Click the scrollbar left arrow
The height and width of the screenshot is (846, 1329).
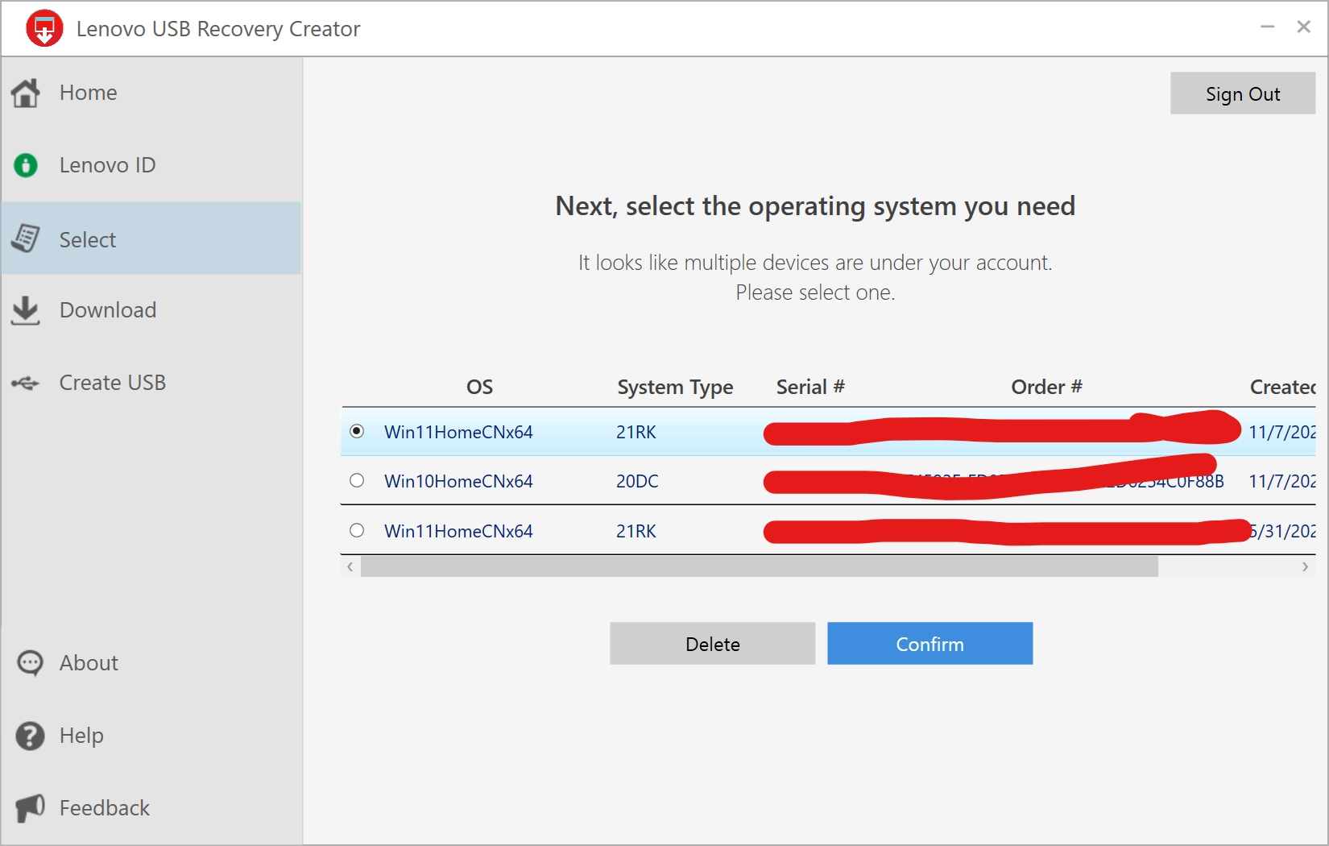point(350,567)
